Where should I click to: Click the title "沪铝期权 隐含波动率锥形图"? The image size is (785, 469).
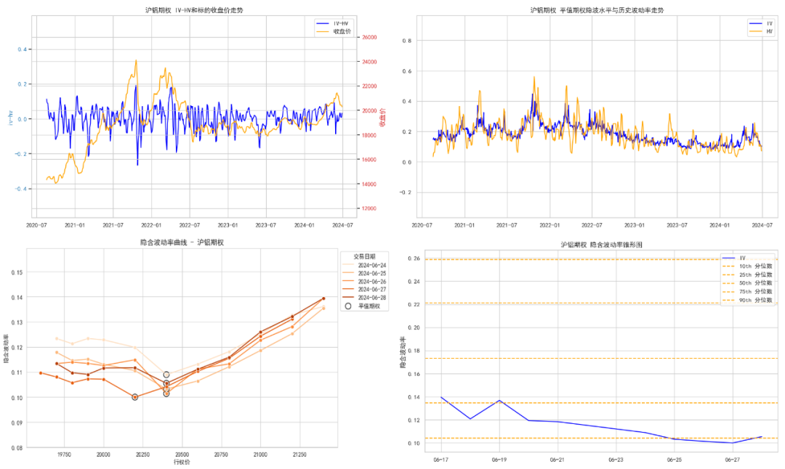(x=601, y=245)
